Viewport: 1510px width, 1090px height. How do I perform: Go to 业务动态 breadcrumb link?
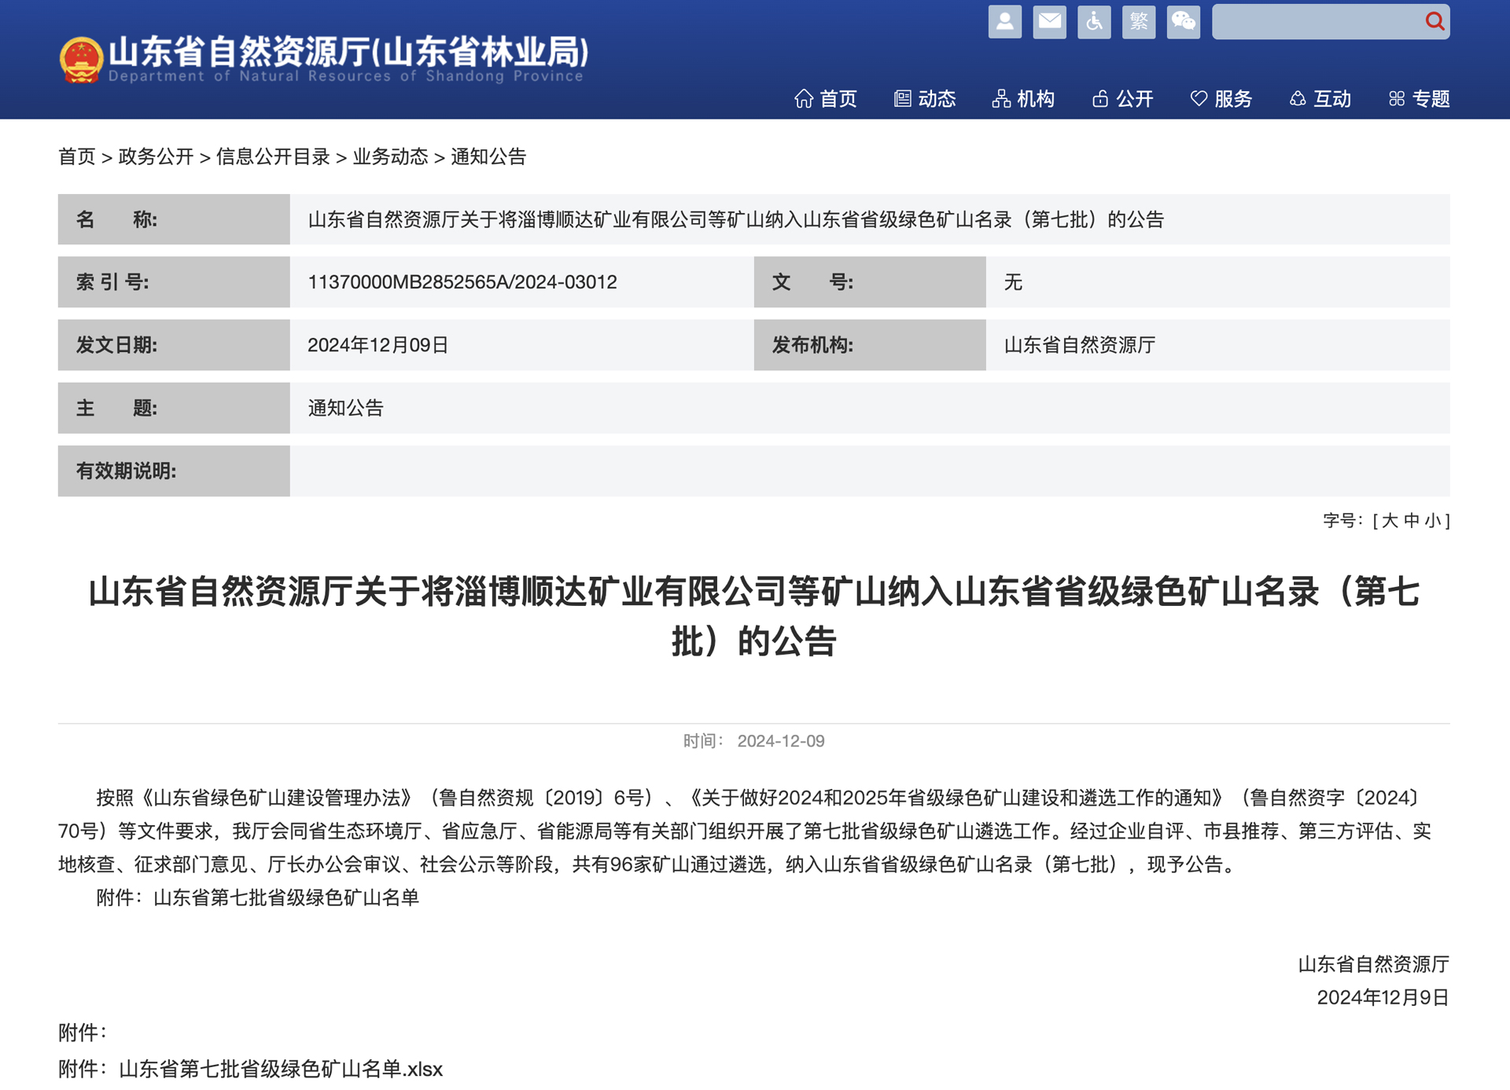(x=390, y=156)
